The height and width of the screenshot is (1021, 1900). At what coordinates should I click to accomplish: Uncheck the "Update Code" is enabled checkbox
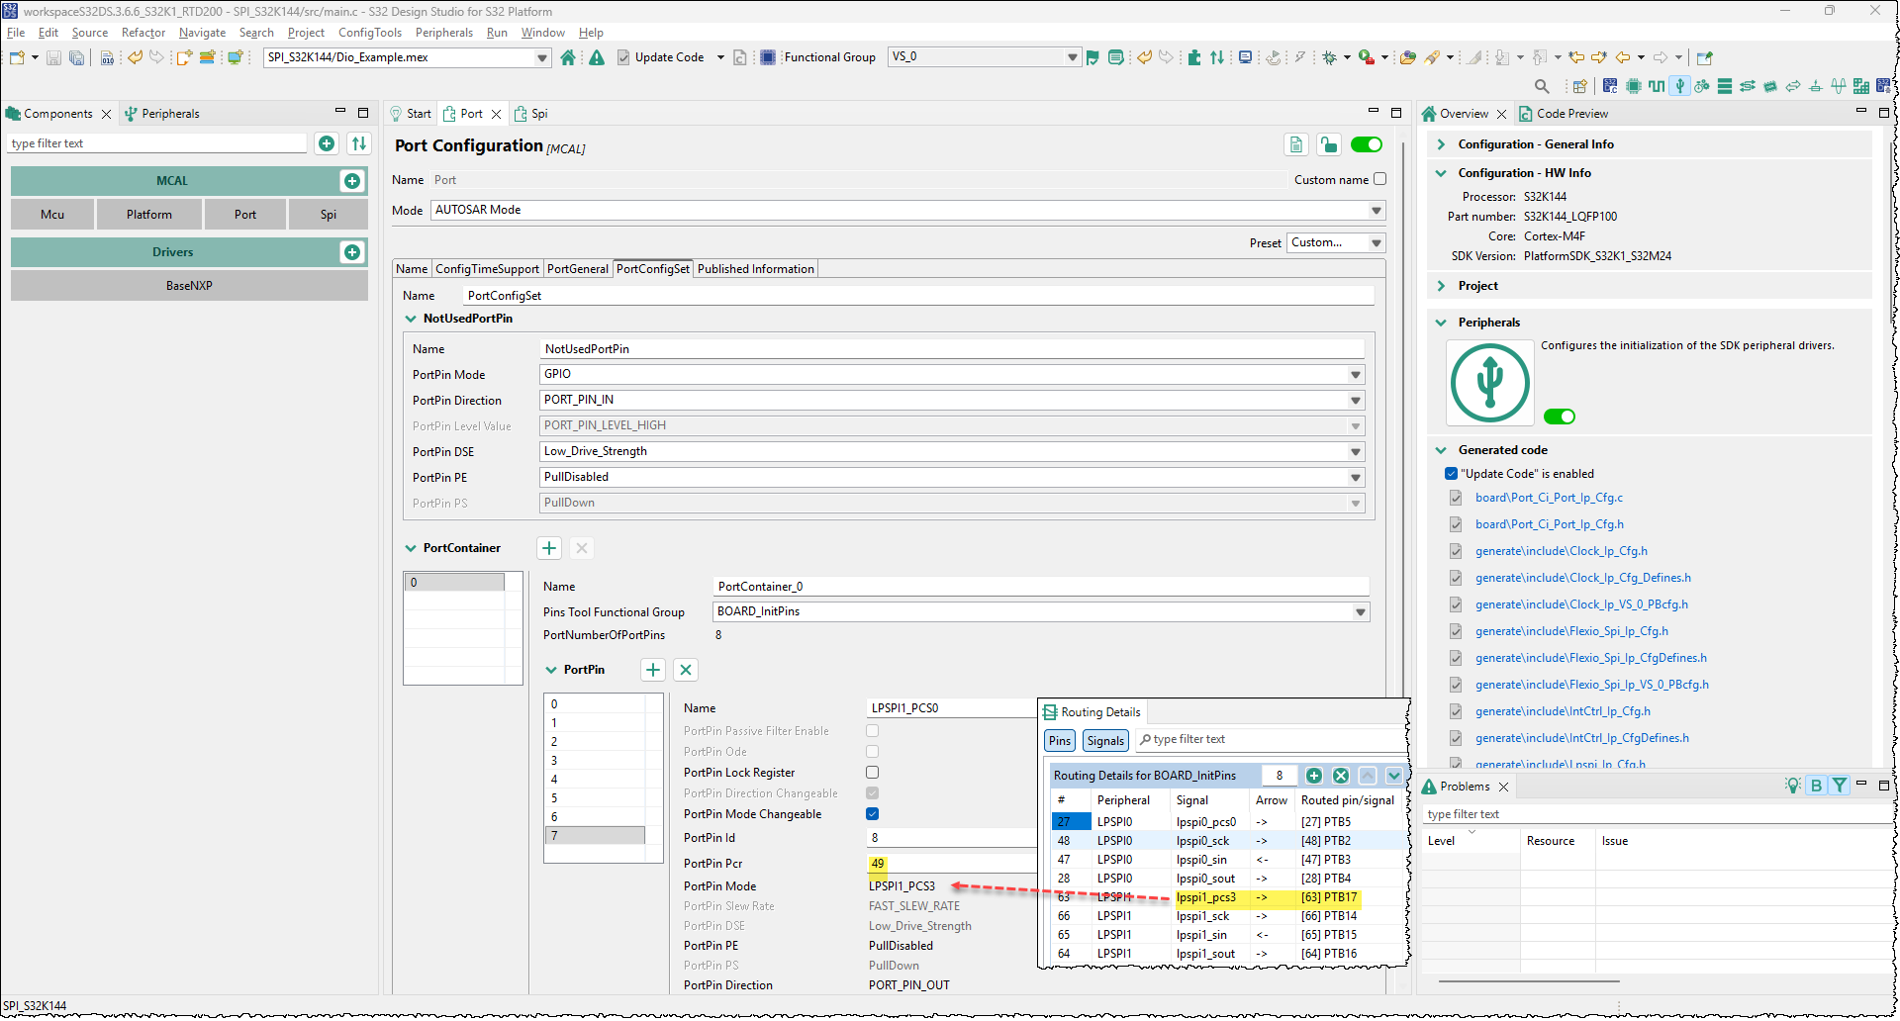pos(1452,474)
